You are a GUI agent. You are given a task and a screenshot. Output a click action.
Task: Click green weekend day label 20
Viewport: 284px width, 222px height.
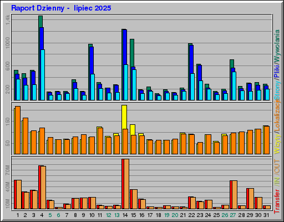(175, 215)
